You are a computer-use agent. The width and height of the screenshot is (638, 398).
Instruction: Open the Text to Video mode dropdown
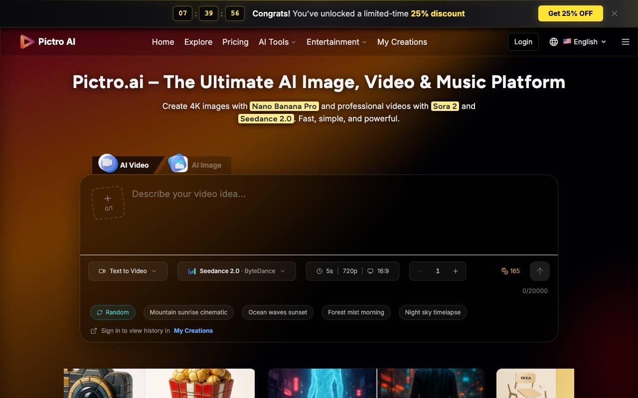pos(128,271)
